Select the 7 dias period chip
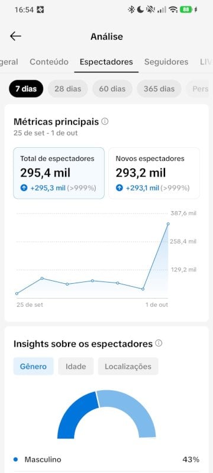 coord(26,89)
